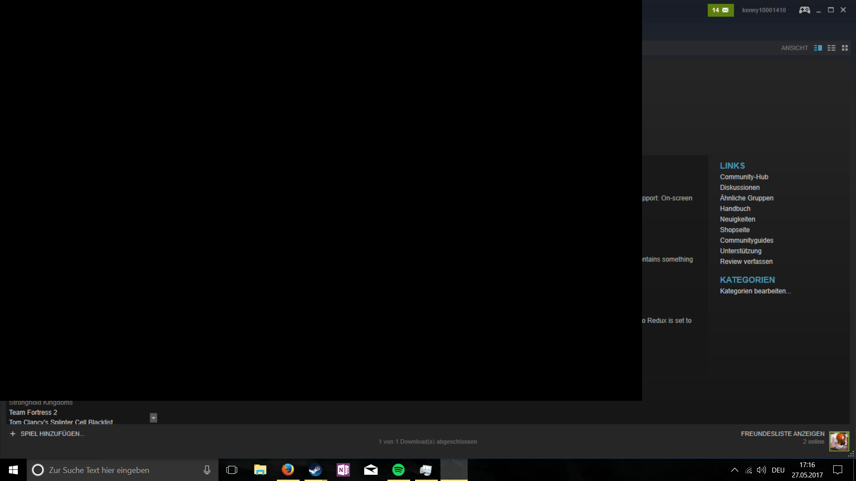Switch to list view layout

pyautogui.click(x=831, y=48)
